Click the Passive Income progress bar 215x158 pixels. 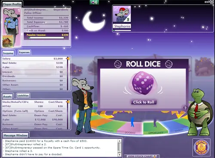click(46, 38)
